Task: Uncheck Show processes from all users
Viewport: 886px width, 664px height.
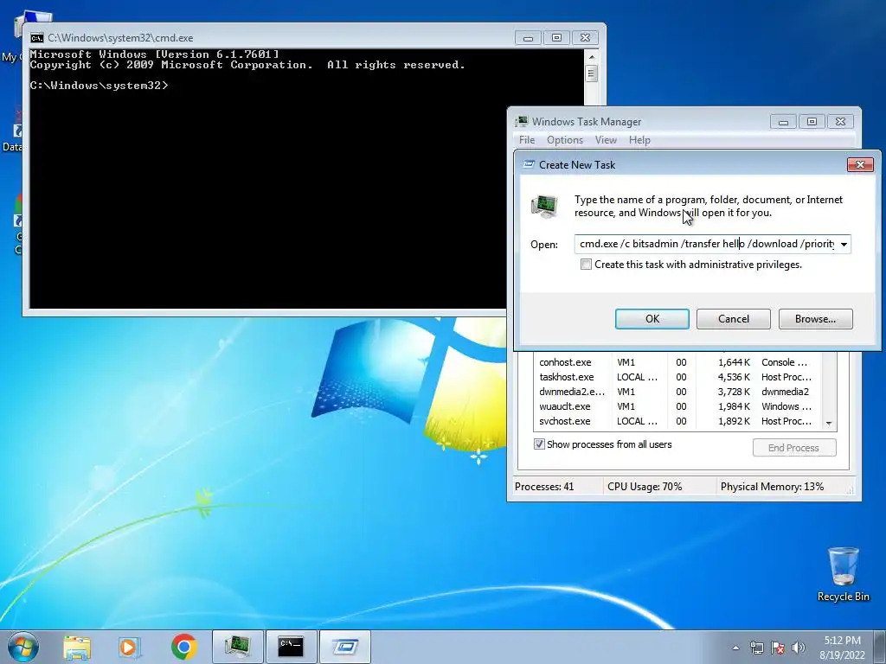Action: (x=540, y=444)
